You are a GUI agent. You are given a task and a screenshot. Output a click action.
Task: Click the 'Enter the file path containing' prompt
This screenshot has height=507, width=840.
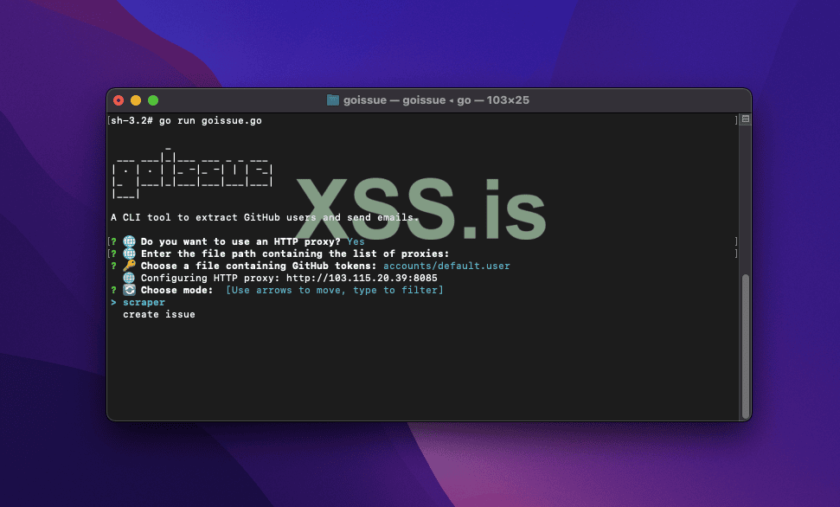click(295, 254)
